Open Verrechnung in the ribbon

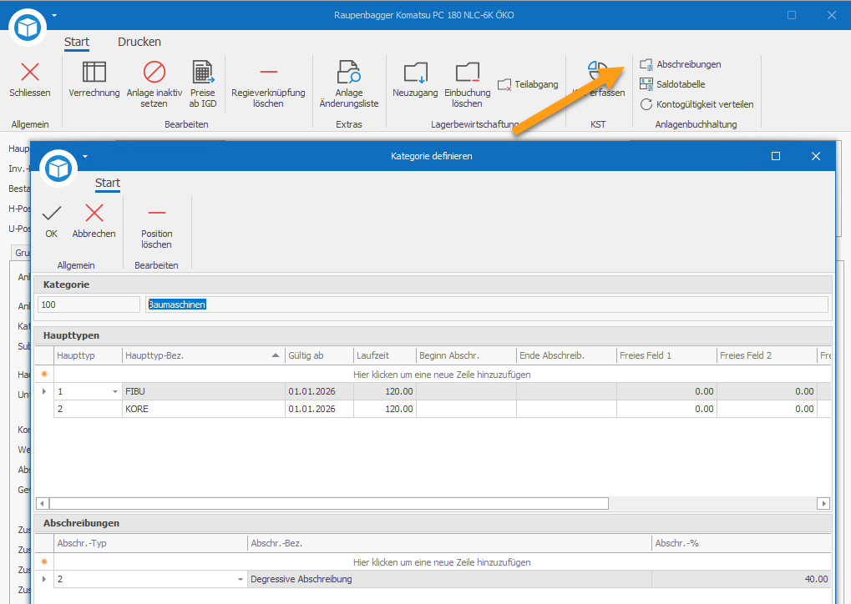coord(94,80)
